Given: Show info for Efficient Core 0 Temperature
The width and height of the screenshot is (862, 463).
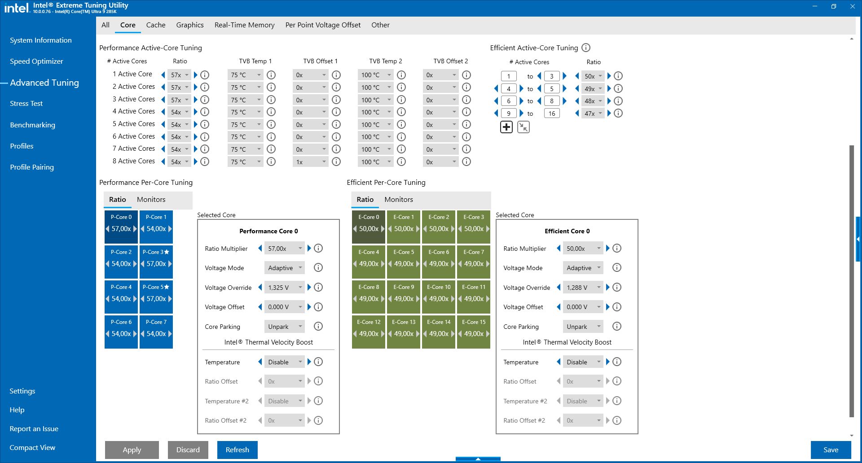Looking at the screenshot, I should (x=617, y=362).
